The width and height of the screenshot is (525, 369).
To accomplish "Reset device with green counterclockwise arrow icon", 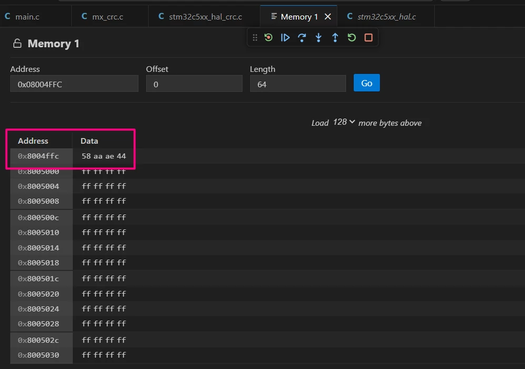I will click(x=351, y=37).
